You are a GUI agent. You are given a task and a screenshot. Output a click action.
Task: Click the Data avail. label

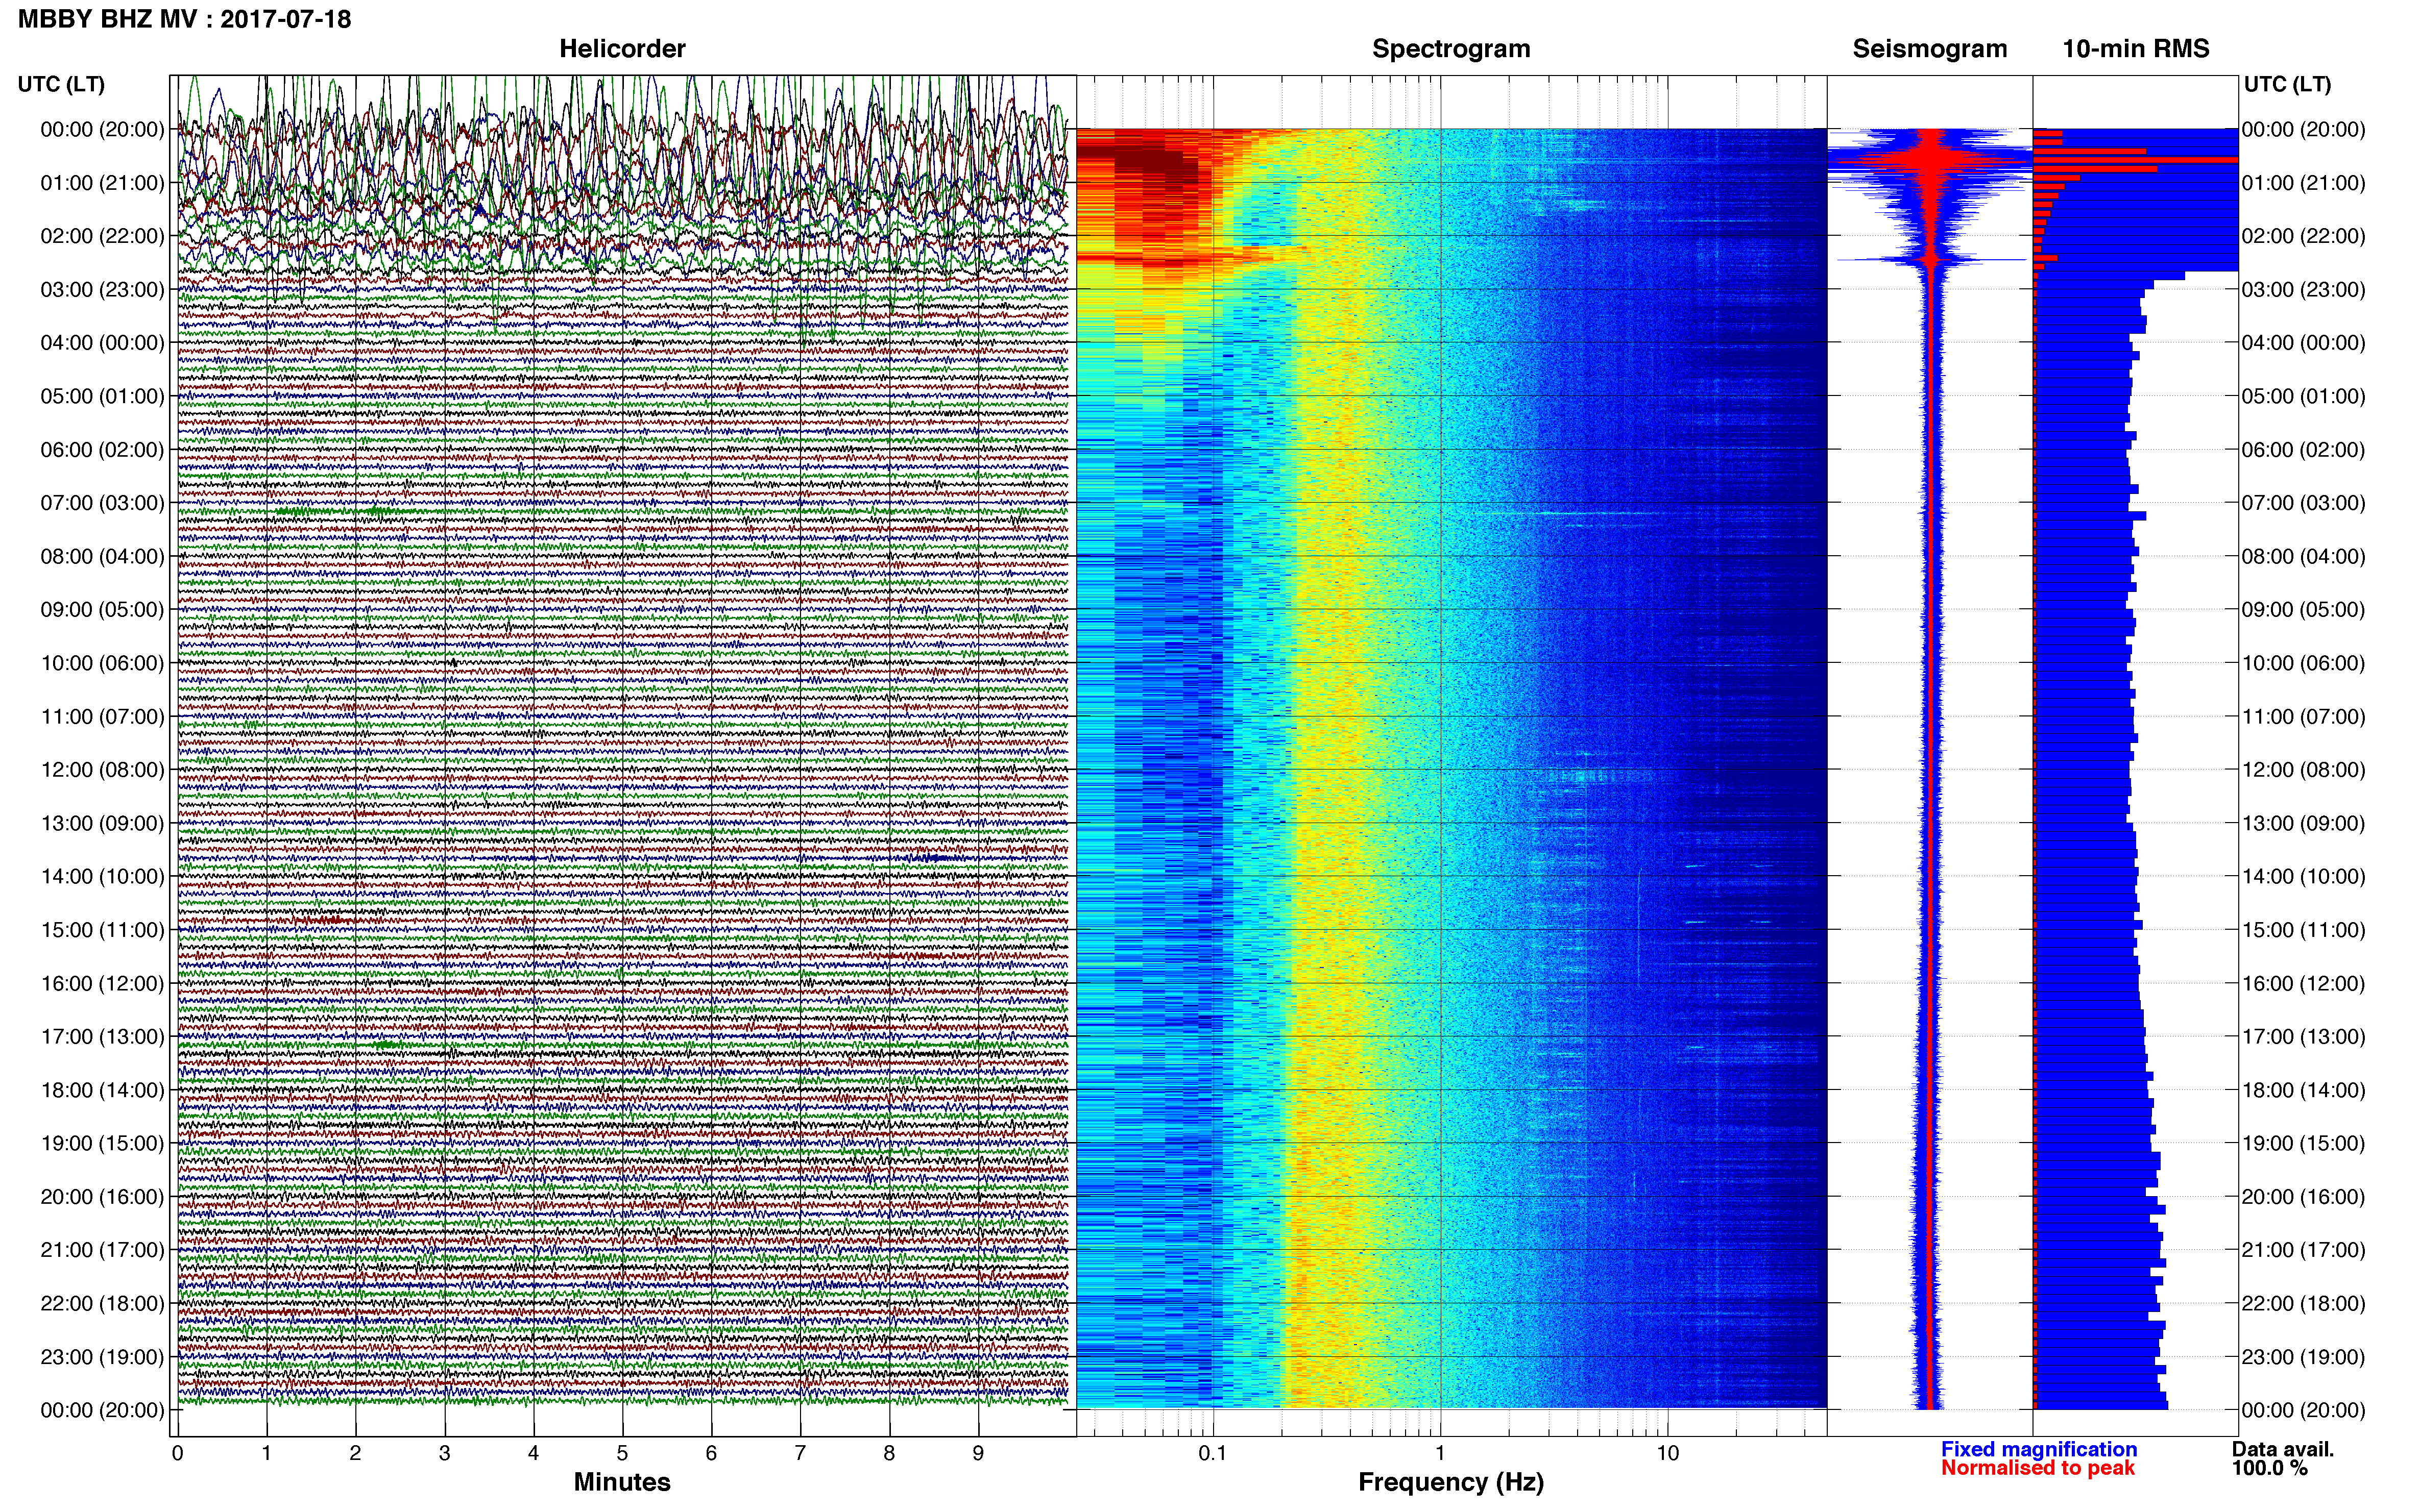[2283, 1449]
